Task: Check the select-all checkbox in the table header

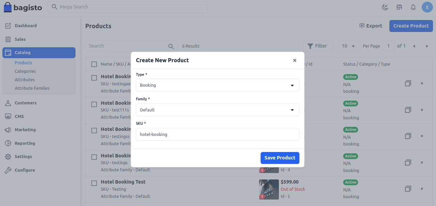Action: click(94, 64)
